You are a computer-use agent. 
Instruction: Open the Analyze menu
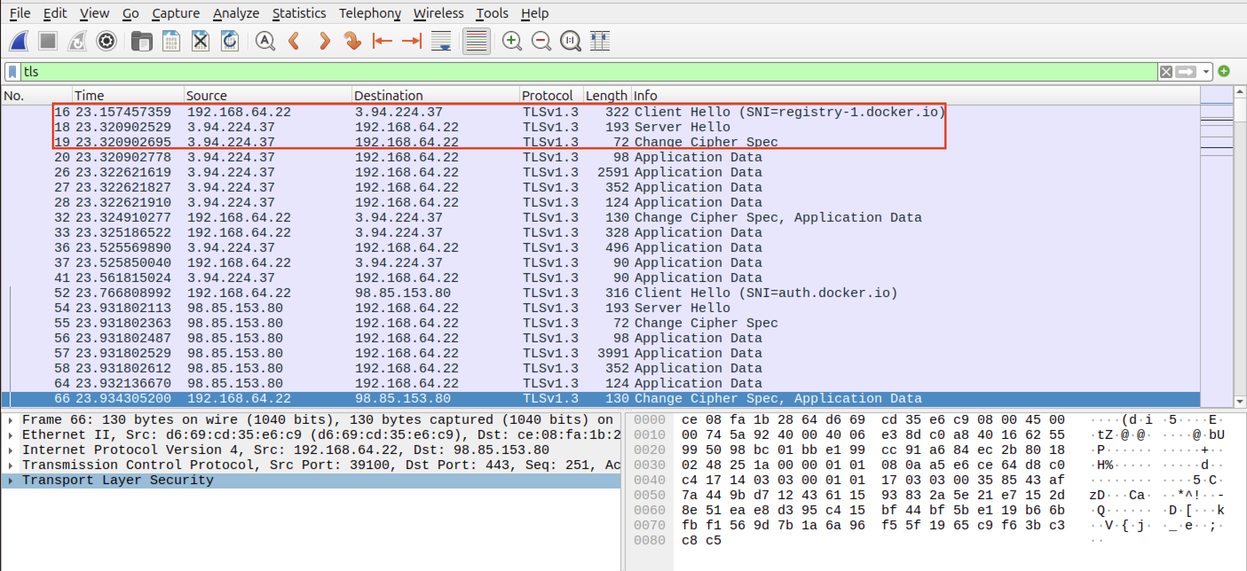236,13
